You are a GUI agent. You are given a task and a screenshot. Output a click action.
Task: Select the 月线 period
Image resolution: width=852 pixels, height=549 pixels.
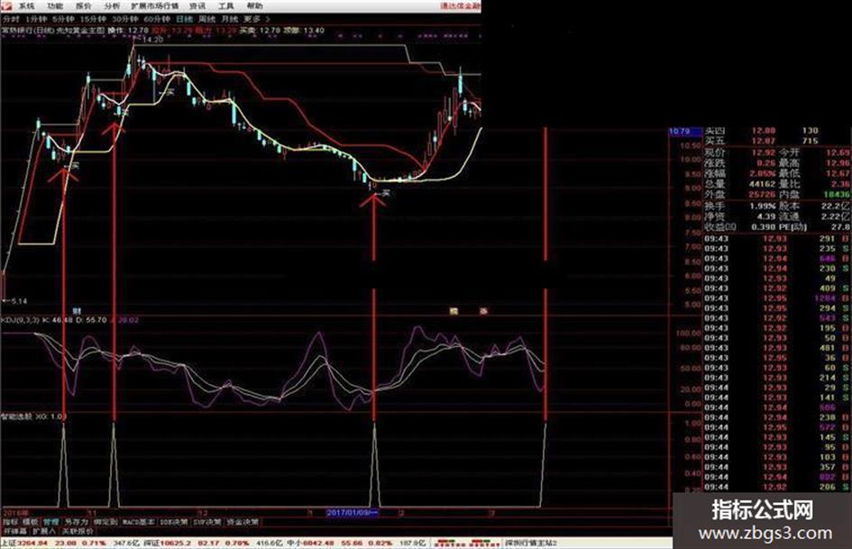point(229,19)
